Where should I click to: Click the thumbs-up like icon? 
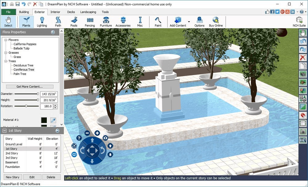click(x=267, y=12)
